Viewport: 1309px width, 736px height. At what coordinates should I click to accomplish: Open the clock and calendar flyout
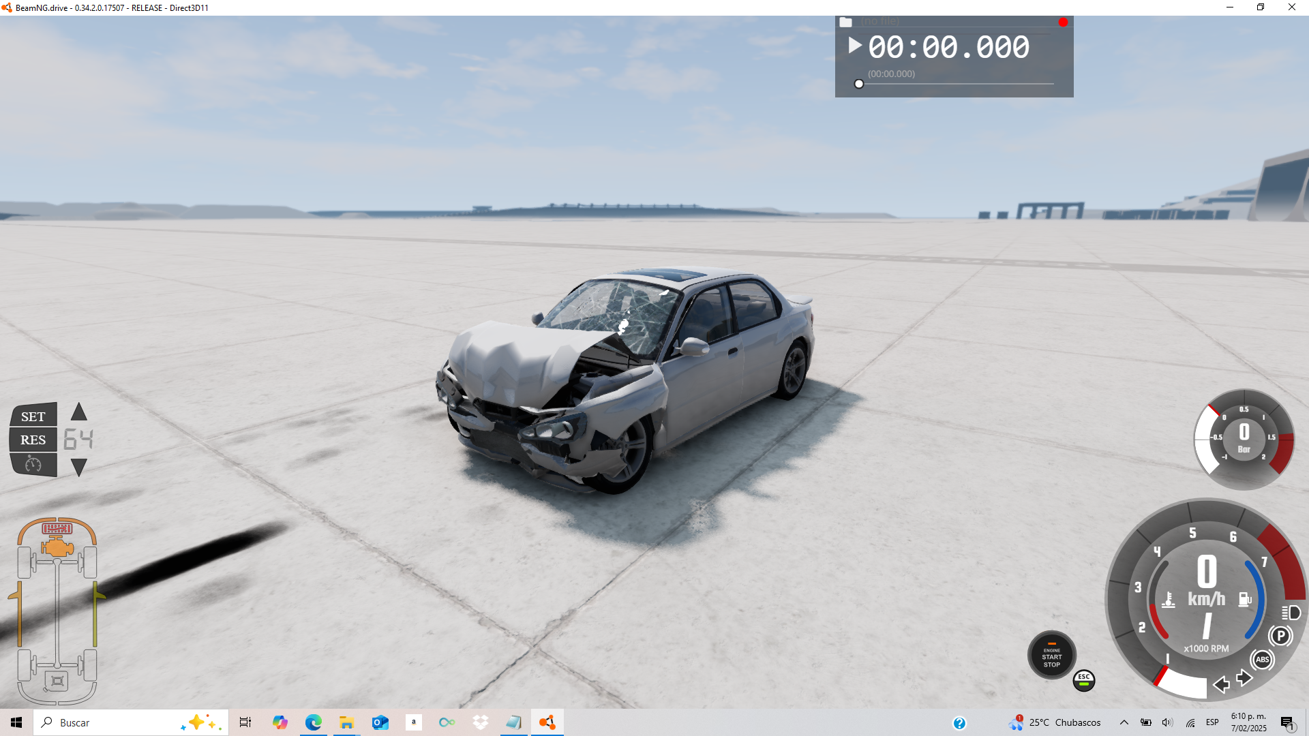point(1249,722)
